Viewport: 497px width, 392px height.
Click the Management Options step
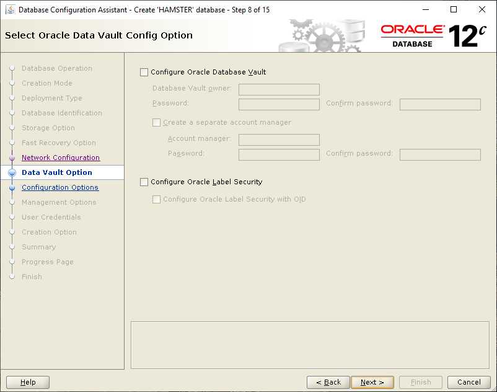coord(59,202)
